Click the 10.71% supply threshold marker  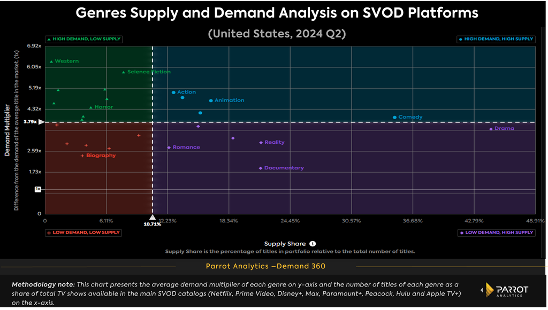[x=153, y=218]
